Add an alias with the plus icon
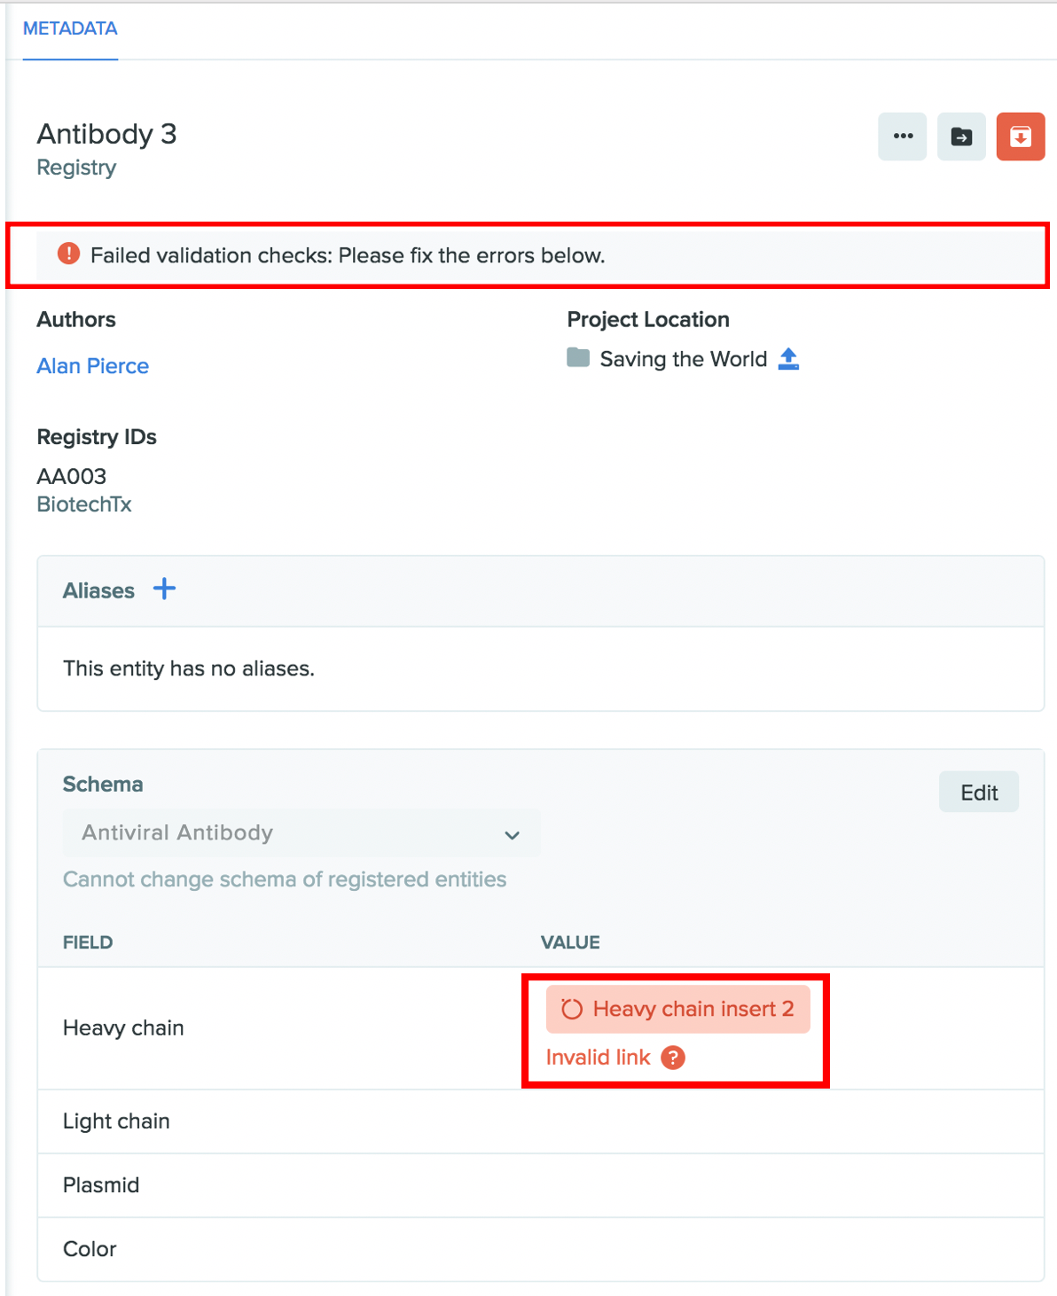 pyautogui.click(x=164, y=589)
